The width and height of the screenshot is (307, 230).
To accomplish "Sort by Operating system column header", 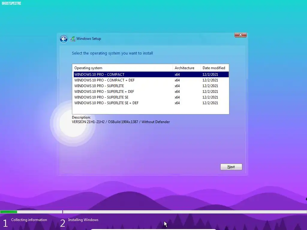I will click(123, 68).
